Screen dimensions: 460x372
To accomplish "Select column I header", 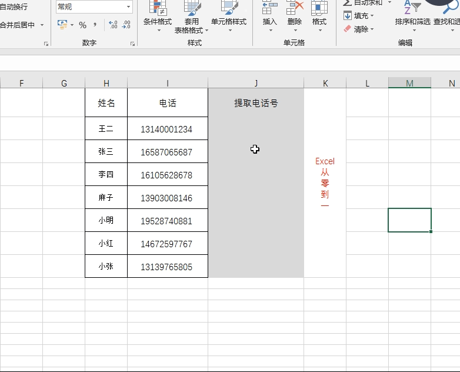I will click(x=168, y=83).
